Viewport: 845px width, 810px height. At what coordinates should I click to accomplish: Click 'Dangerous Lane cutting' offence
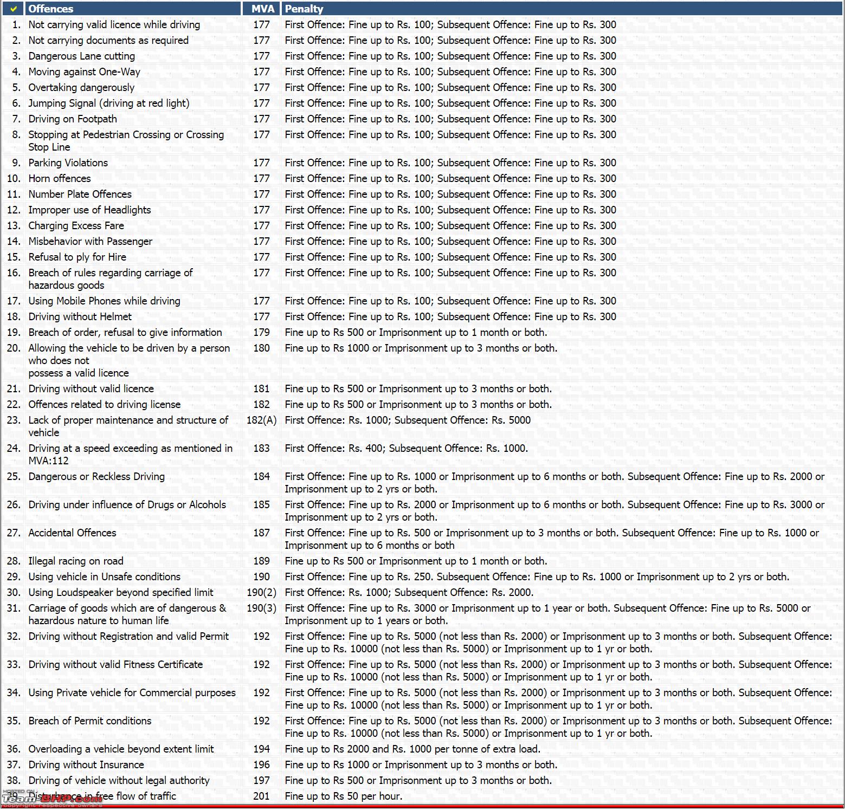pyautogui.click(x=82, y=56)
